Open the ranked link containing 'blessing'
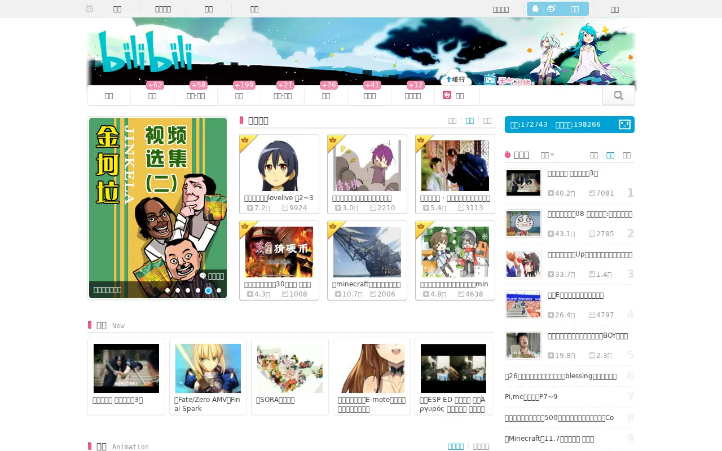Viewport: 722px width, 451px height. pyautogui.click(x=561, y=377)
